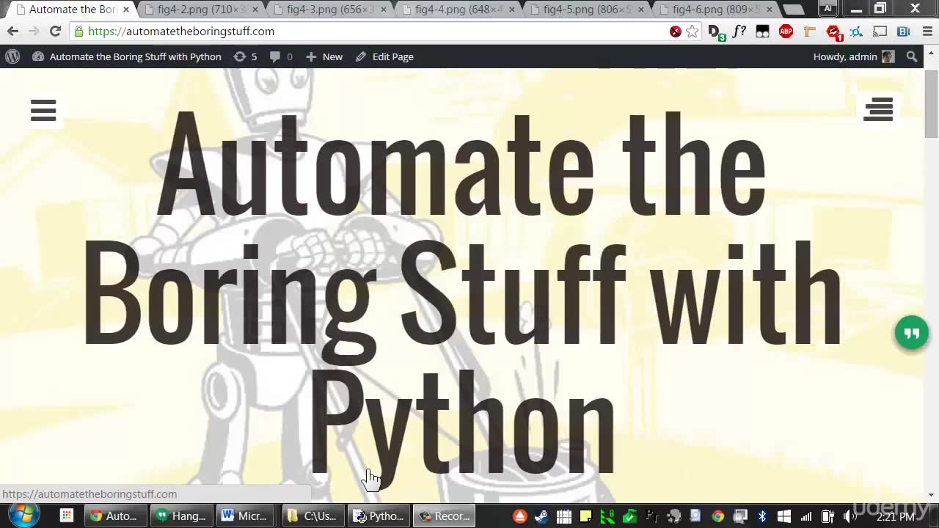Open comments indicator showing 0
Viewport: 939px width, 528px height.
(x=281, y=56)
